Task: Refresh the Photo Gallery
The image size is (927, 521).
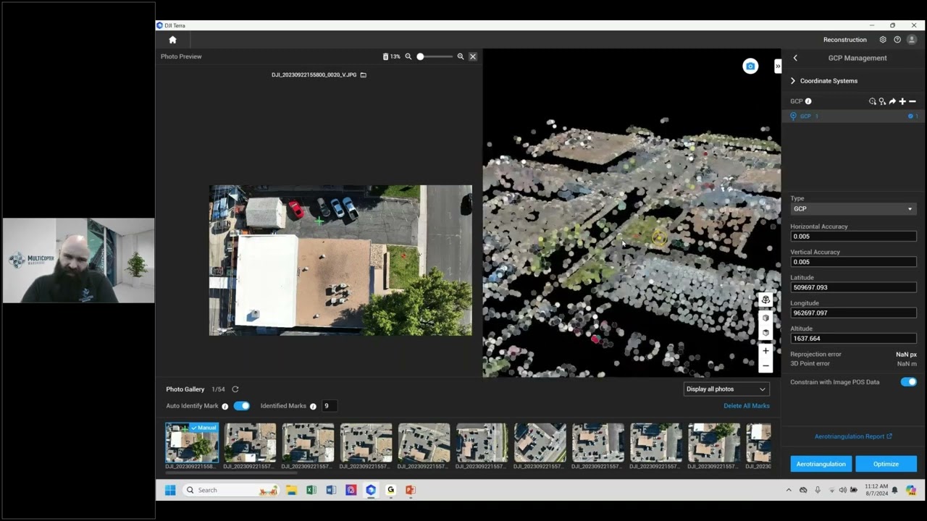Action: [235, 389]
